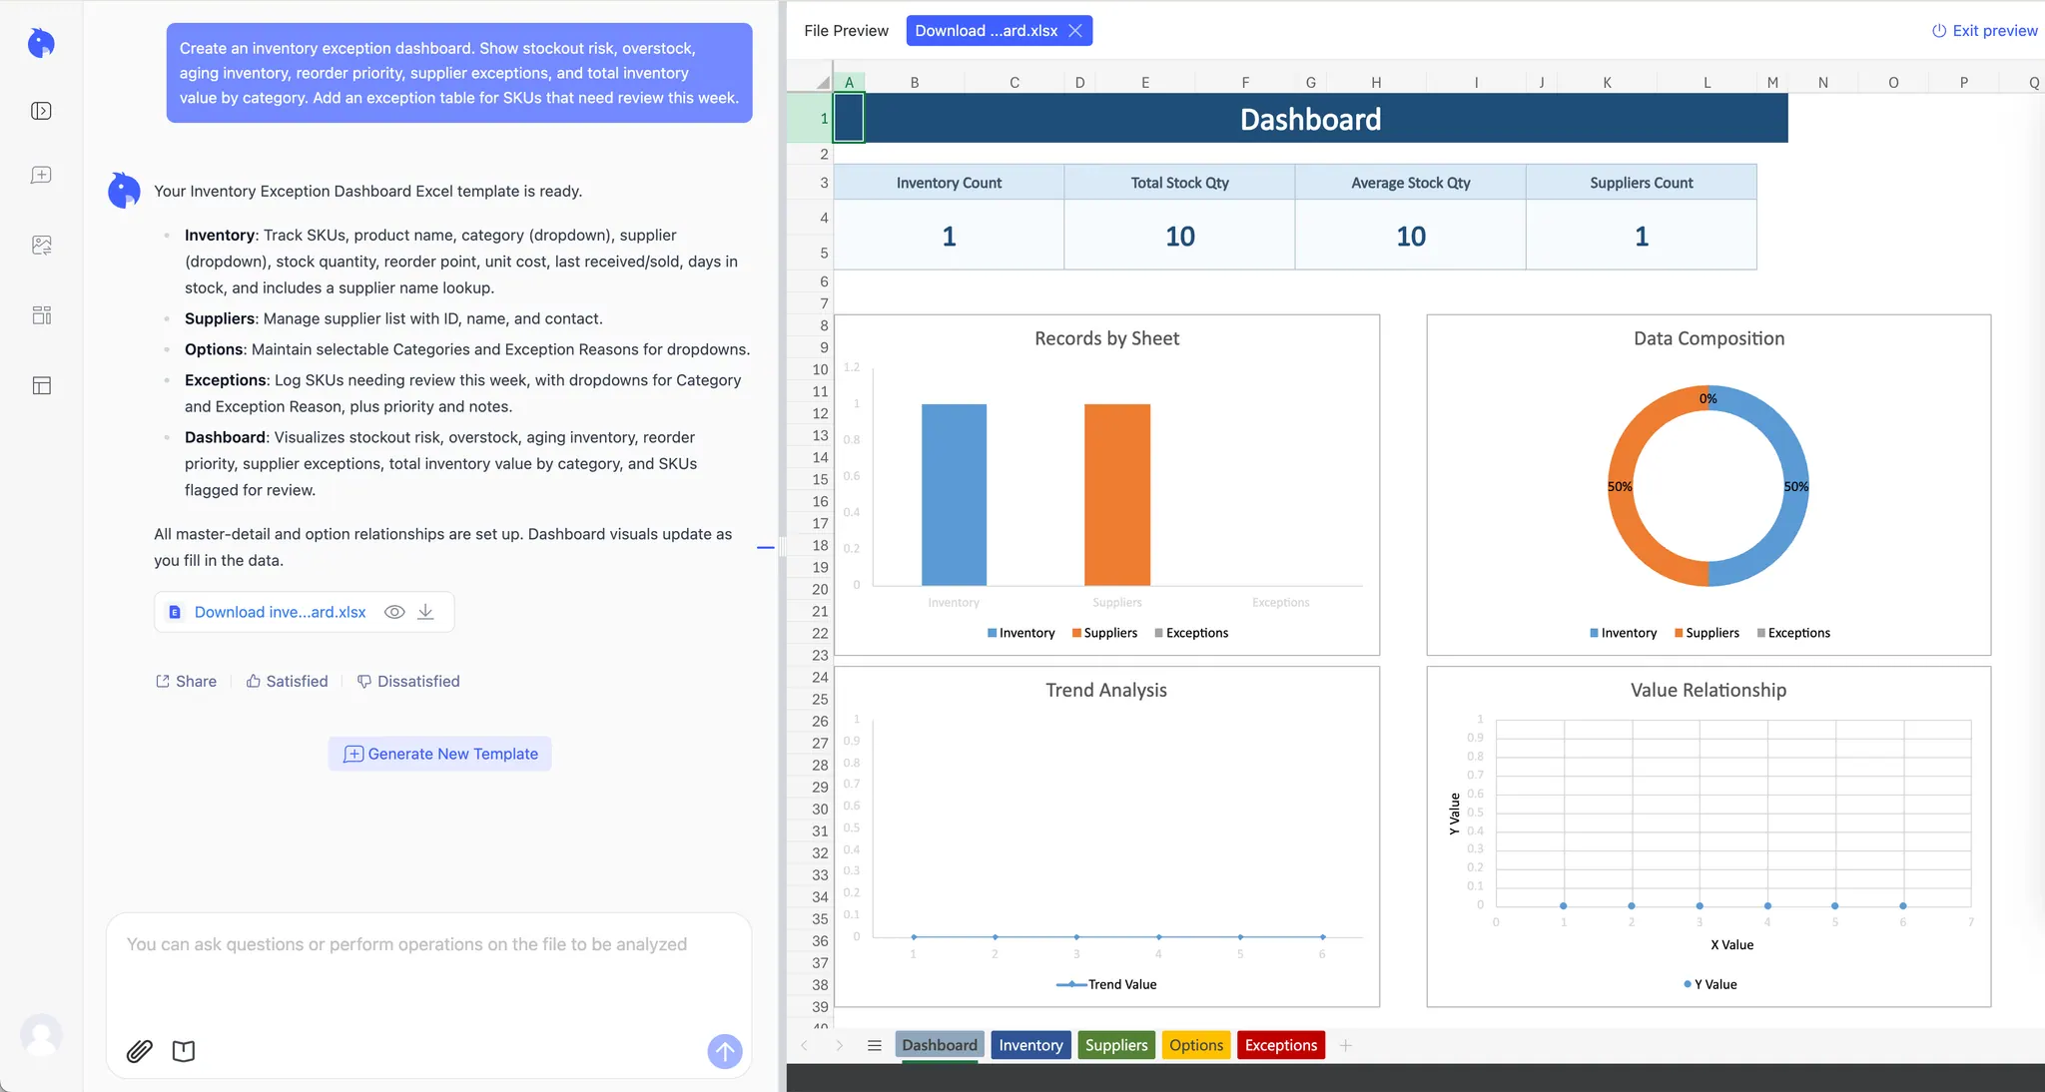This screenshot has height=1092, width=2045.
Task: Open the prompt library book icon
Action: (x=184, y=1051)
